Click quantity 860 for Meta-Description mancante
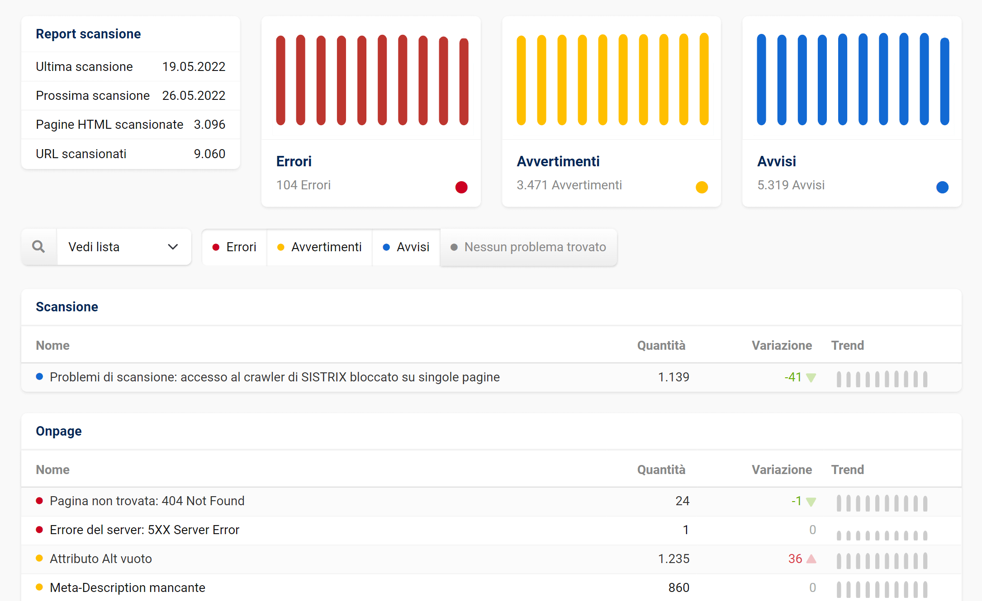Viewport: 982px width, 601px height. 679,587
